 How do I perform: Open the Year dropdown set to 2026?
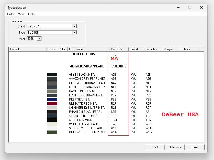point(39,39)
